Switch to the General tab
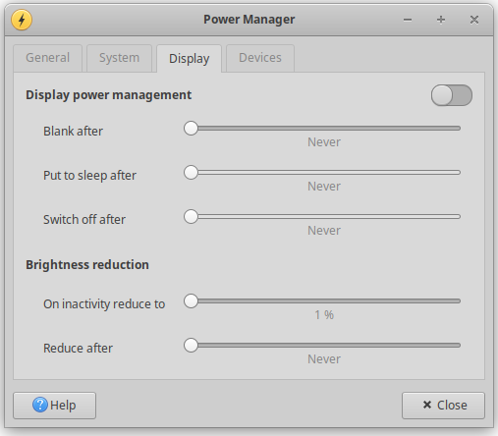Screen dimensions: 498x436 (x=48, y=58)
